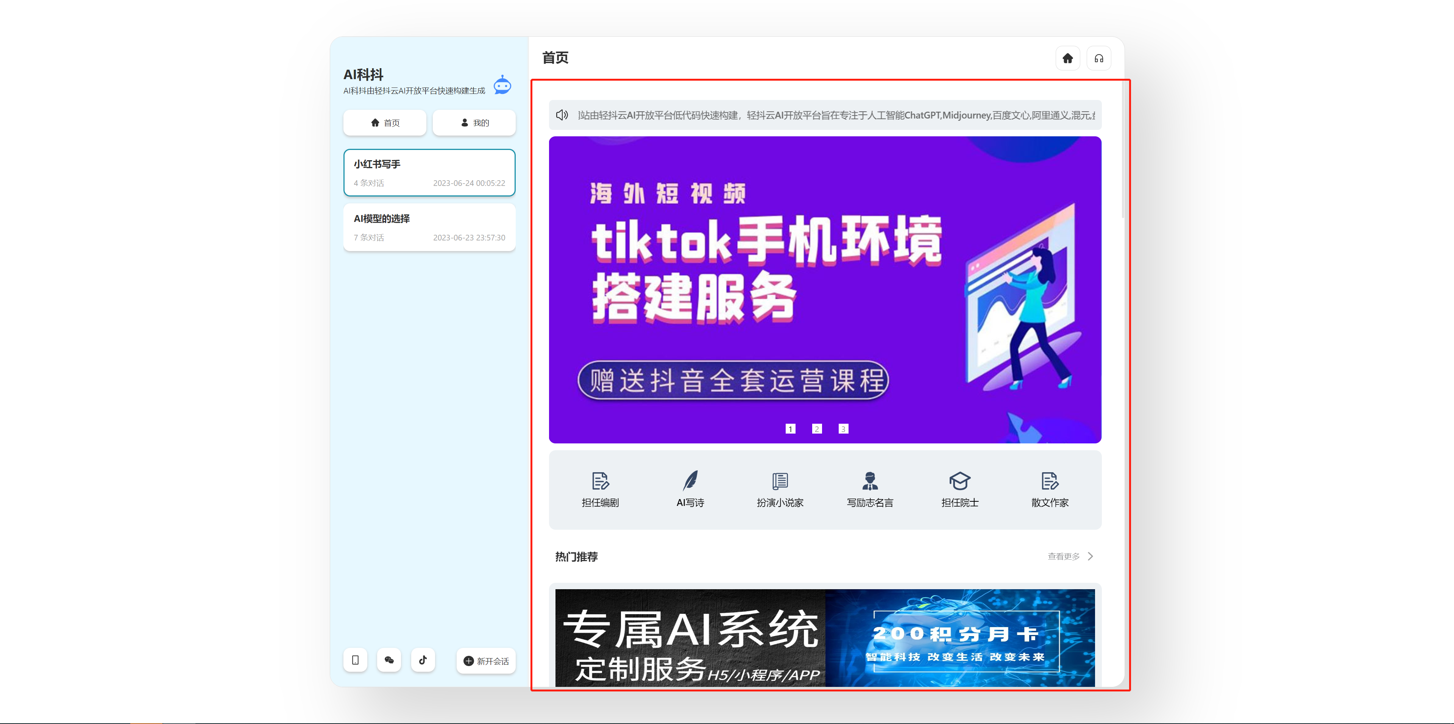Image resolution: width=1454 pixels, height=724 pixels.
Task: Select the 小红书写手 conversation
Action: click(x=429, y=173)
